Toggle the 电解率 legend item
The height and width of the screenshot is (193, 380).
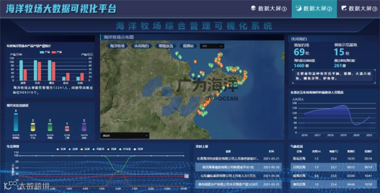pos(98,149)
